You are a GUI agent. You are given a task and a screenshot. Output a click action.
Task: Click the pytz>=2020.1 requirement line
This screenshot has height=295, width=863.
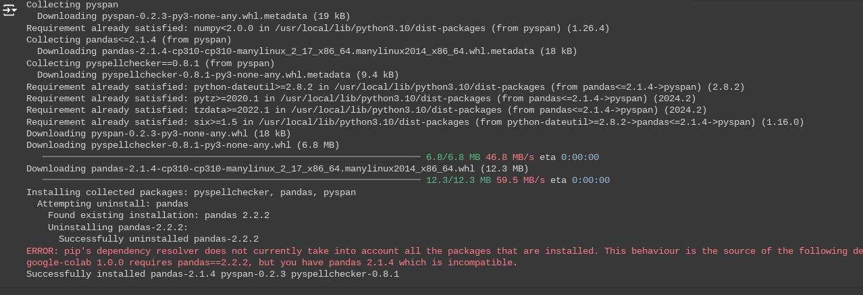point(361,99)
